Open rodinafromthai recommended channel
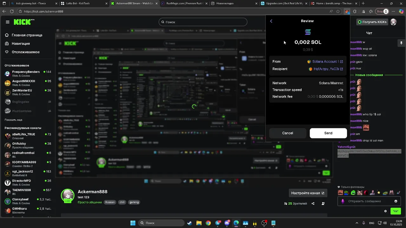 pos(28,155)
